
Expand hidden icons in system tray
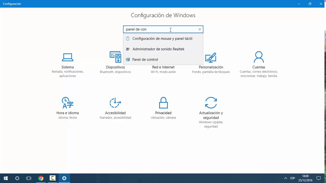click(x=286, y=178)
